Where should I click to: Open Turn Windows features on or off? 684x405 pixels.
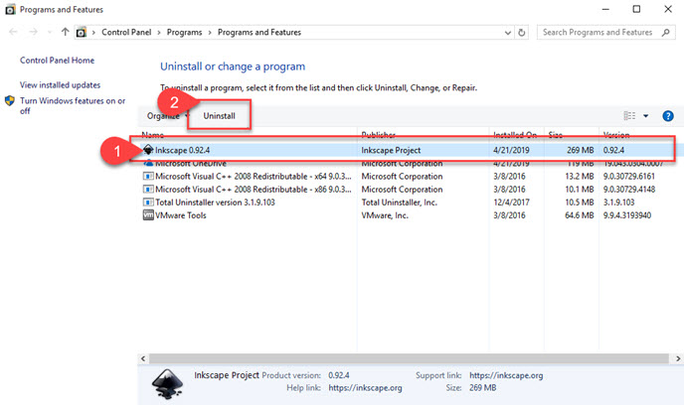[x=73, y=106]
